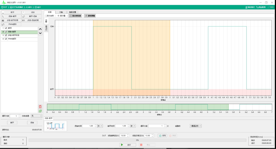
Task: Add a 断开-闭合 waveform segment
Action: [x=32, y=16]
